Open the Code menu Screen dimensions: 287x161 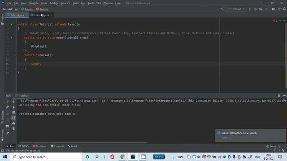point(44,3)
